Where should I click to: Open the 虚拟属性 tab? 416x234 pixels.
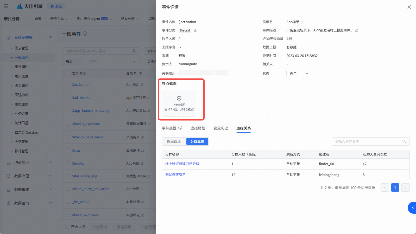pyautogui.click(x=198, y=128)
